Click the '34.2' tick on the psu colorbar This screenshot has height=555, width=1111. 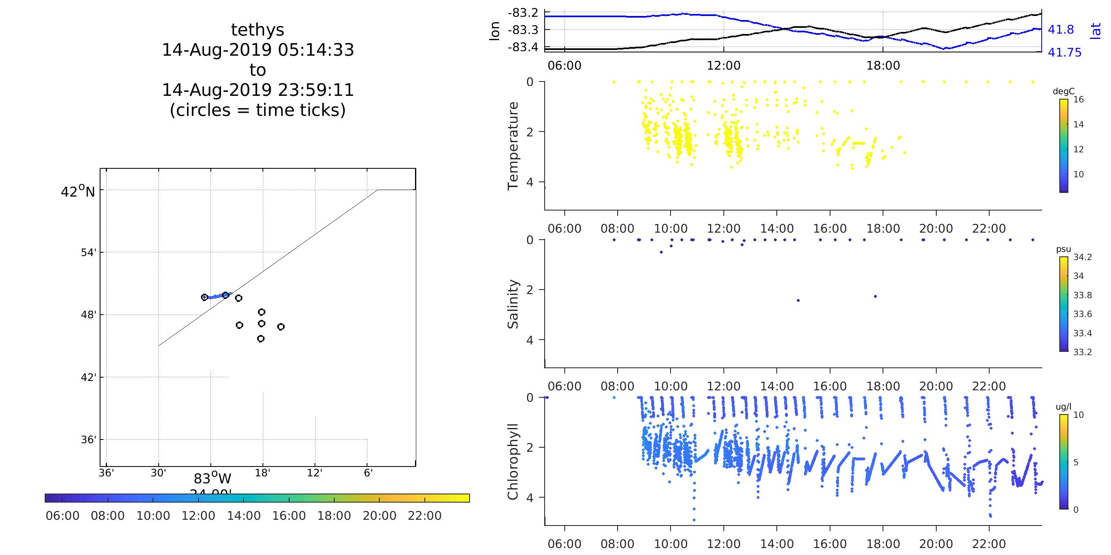click(x=1083, y=257)
